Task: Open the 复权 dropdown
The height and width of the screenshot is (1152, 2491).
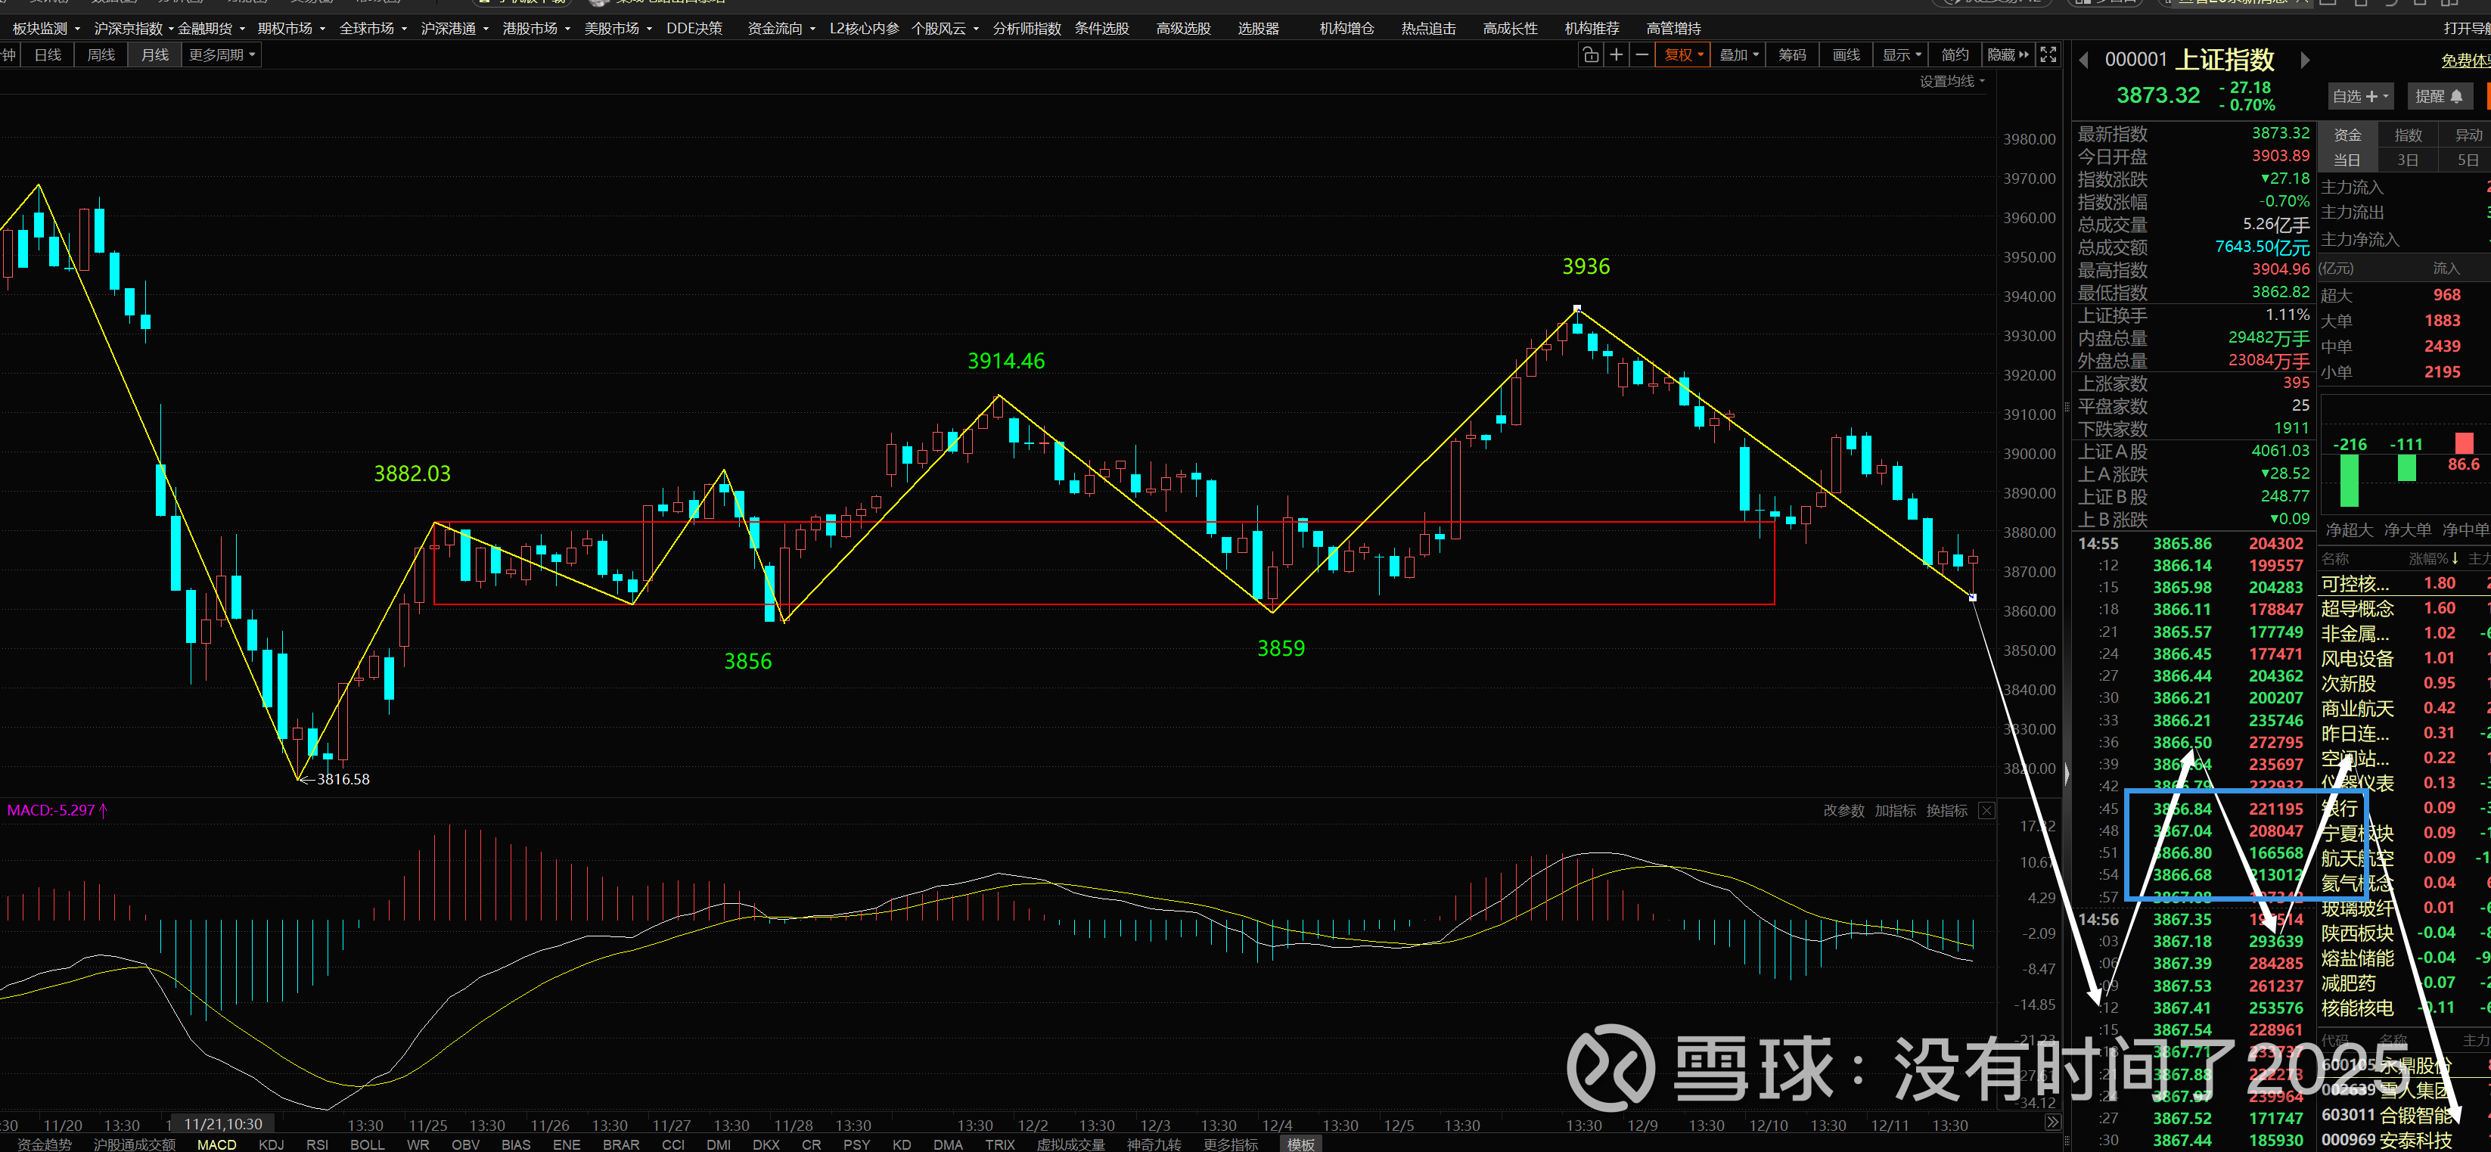Action: [x=1684, y=55]
